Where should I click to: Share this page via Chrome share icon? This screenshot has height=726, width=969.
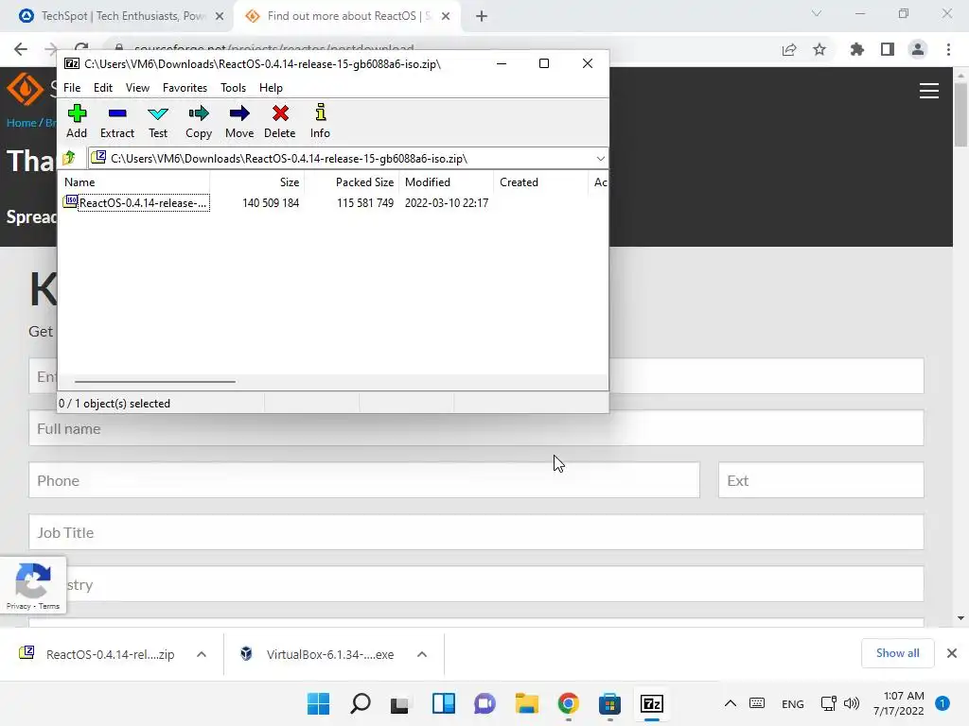pos(789,49)
